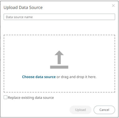This screenshot has width=119, height=118.
Task: Click the Upload button
Action: (81, 110)
